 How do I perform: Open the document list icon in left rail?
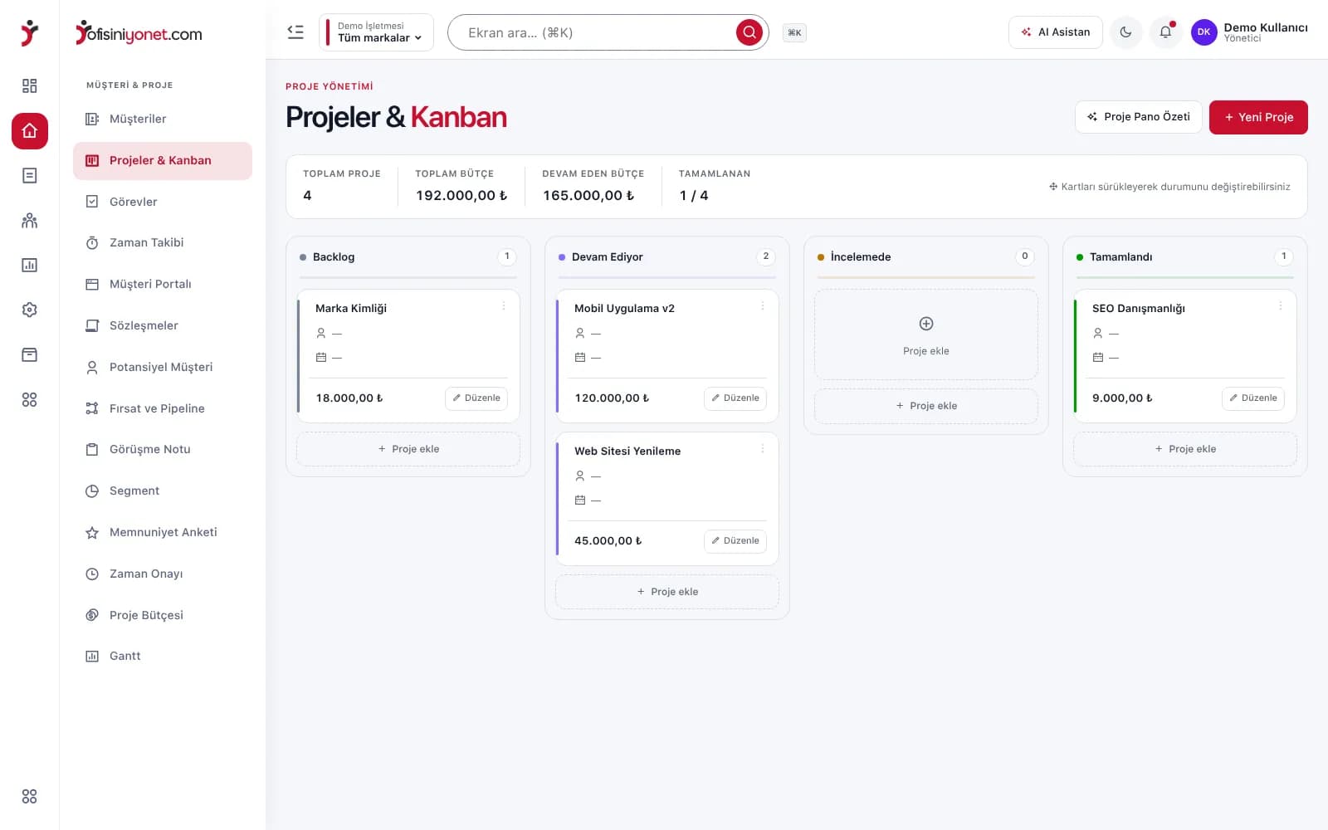(29, 175)
